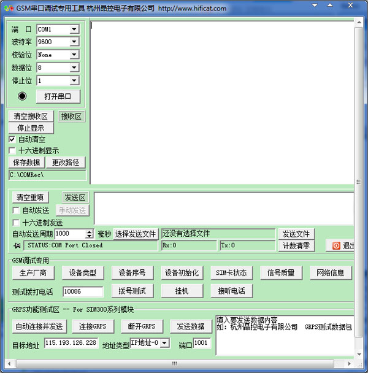The image size is (368, 373).
Task: Click the 保存数据 button
Action: (26, 163)
